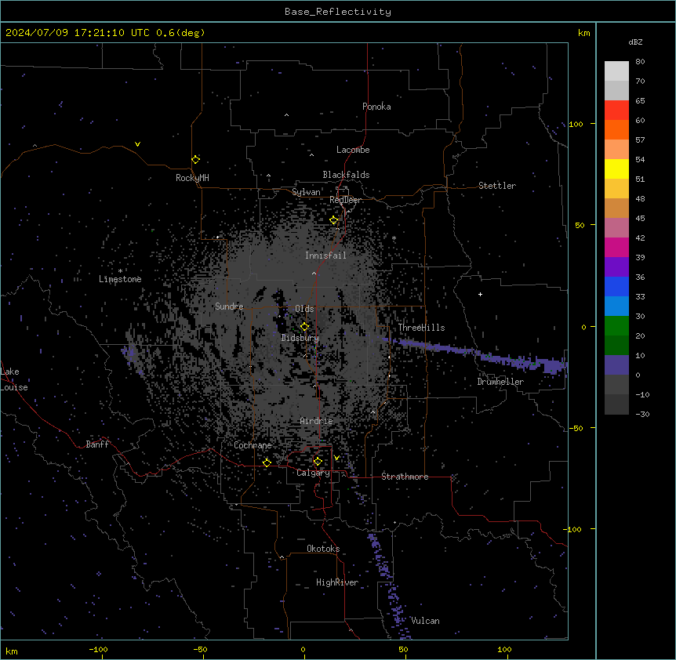Select the yellow V marker northeast of Calgary
Image resolution: width=676 pixels, height=660 pixels.
click(336, 458)
